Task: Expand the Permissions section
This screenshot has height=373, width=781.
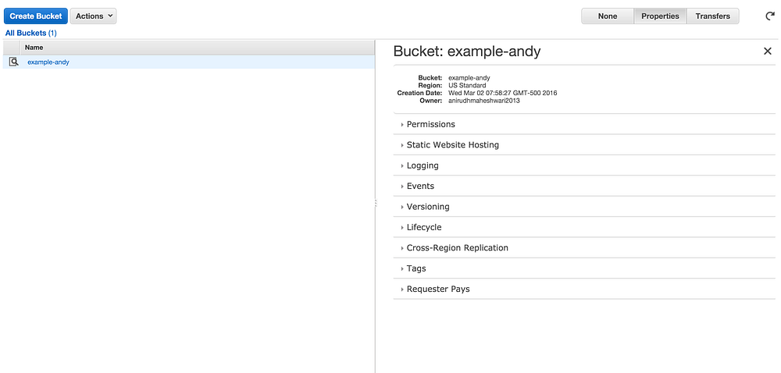Action: [x=584, y=124]
